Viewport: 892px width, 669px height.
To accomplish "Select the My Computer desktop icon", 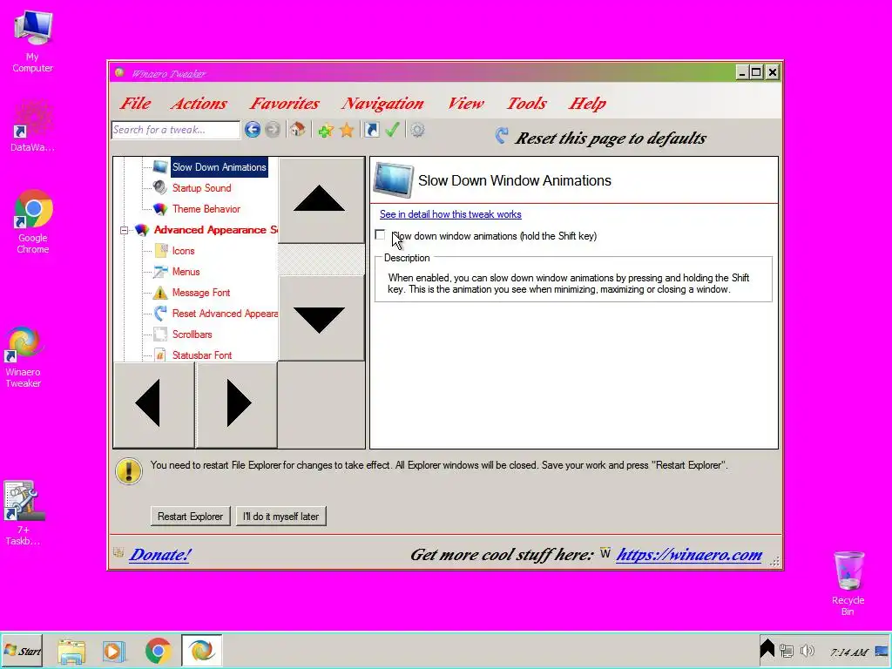I will 32,42.
